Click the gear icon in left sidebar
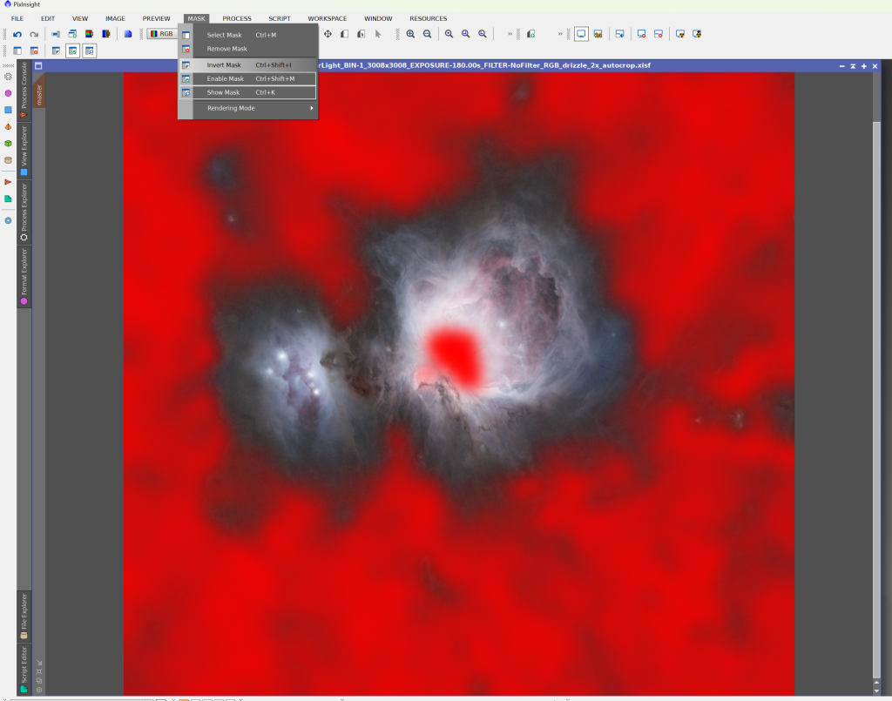892x701 pixels. pyautogui.click(x=9, y=77)
